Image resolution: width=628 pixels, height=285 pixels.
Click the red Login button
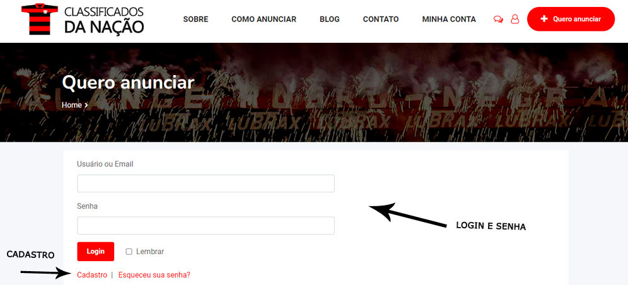coord(96,252)
